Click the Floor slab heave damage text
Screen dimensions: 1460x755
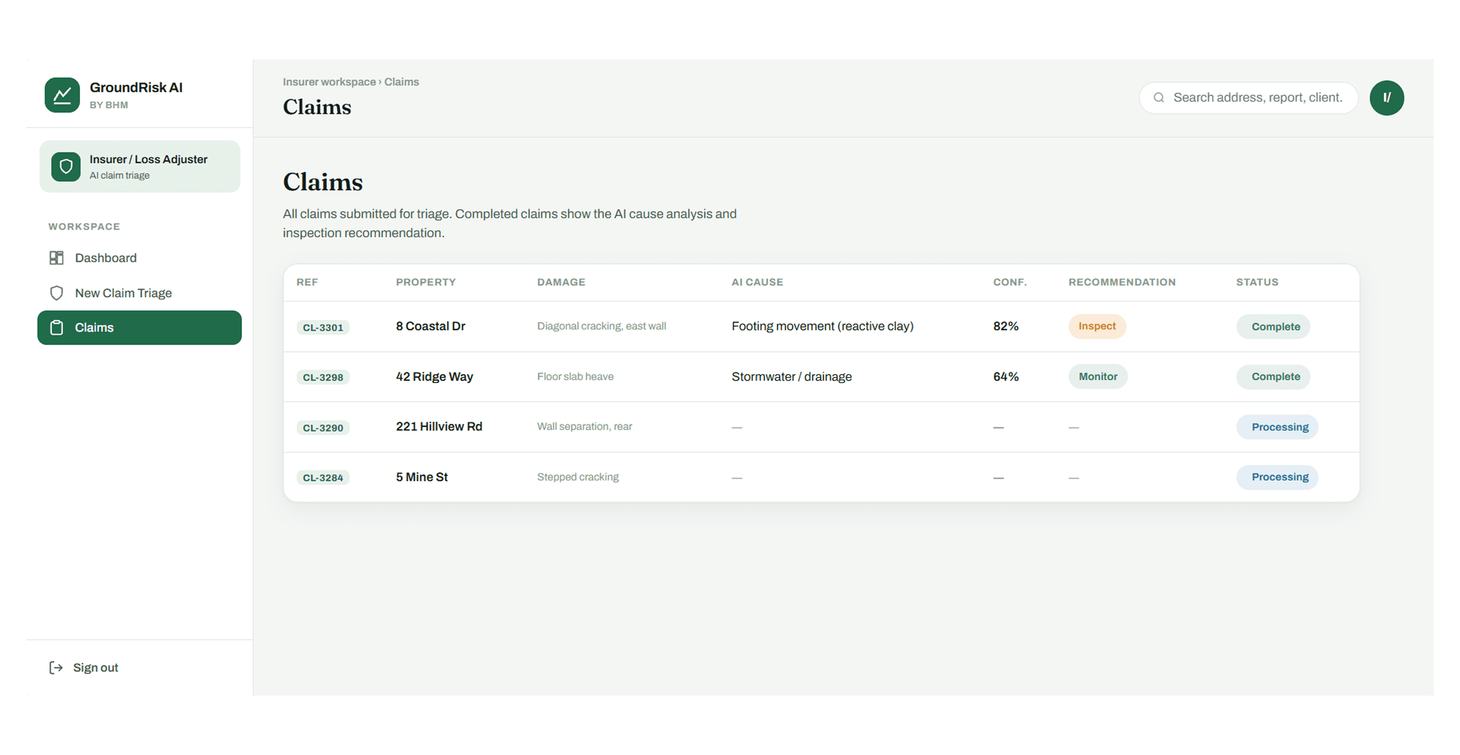click(576, 376)
